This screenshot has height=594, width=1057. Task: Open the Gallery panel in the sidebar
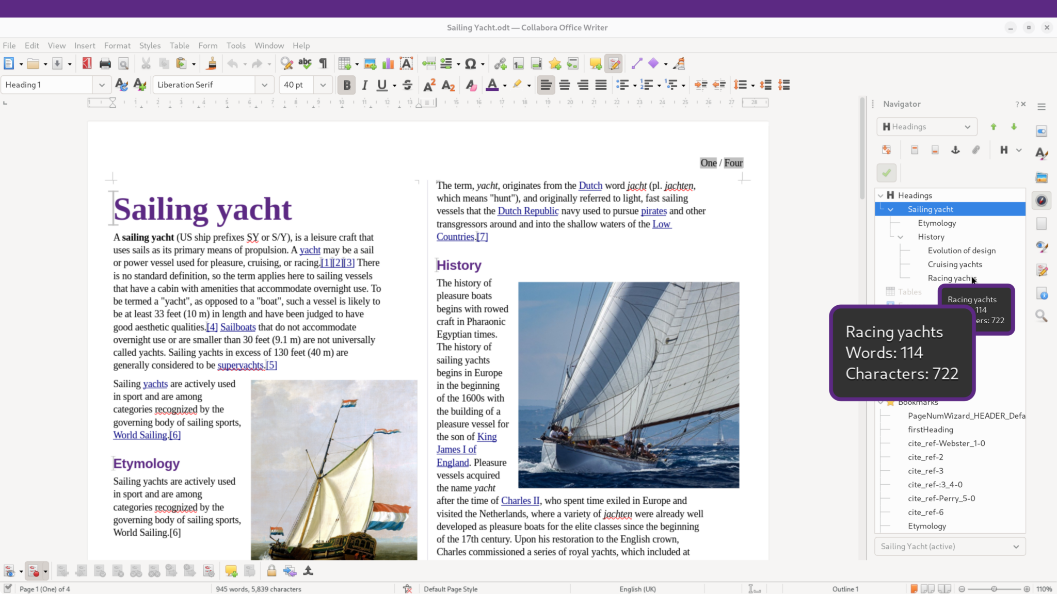point(1042,177)
